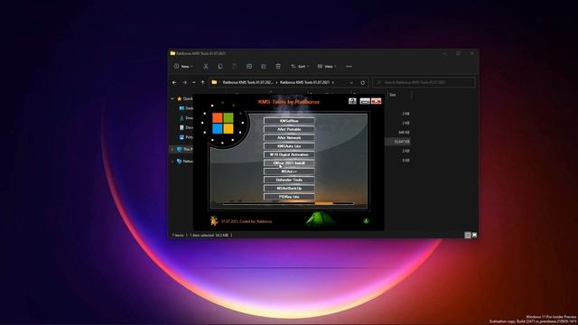Click the Cut scissors icon

point(206,66)
